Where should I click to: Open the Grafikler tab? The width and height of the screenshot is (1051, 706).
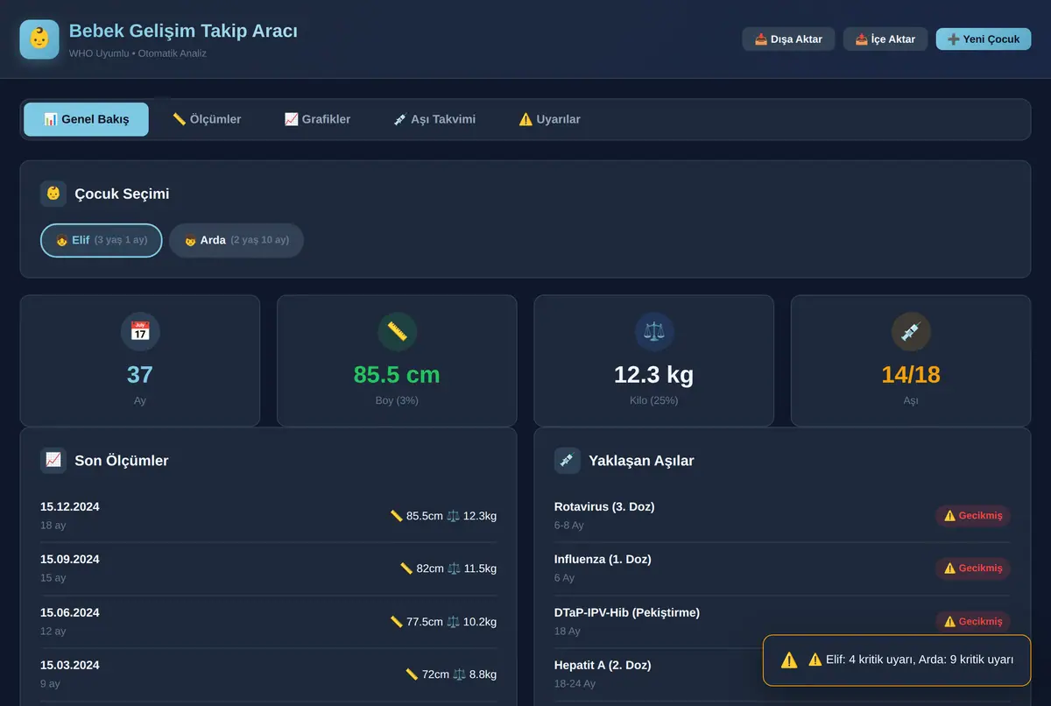pyautogui.click(x=317, y=119)
